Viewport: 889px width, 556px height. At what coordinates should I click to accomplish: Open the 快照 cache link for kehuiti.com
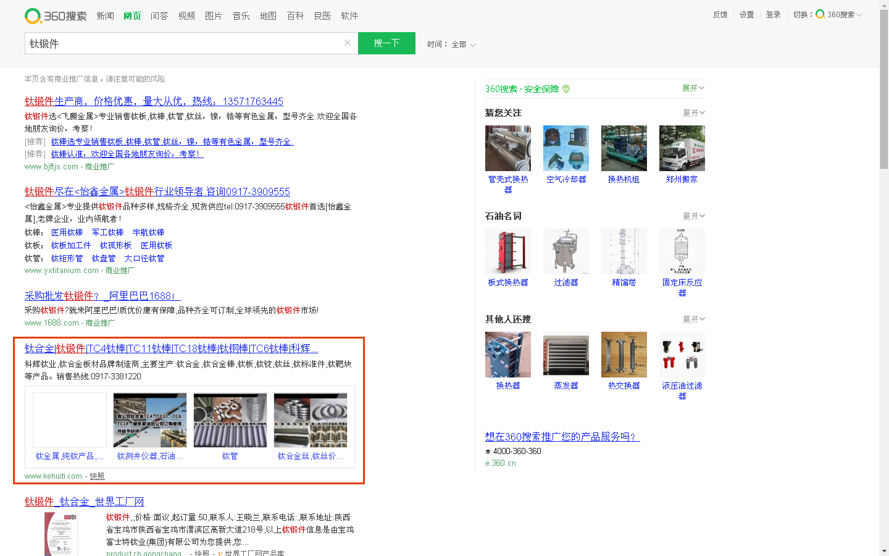click(x=97, y=476)
